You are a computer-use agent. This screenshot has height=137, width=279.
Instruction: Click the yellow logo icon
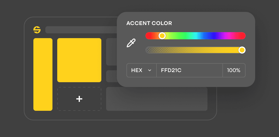(x=37, y=30)
